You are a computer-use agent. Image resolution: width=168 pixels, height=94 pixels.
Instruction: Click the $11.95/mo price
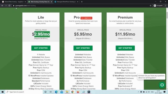coord(125,34)
